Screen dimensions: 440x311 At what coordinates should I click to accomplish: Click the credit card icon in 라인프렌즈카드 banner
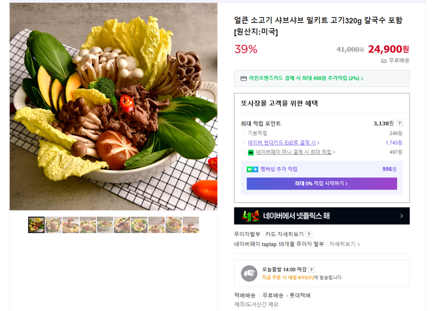point(244,79)
